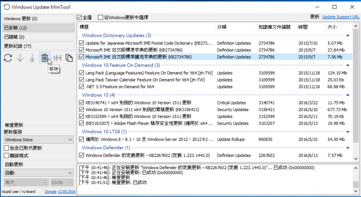Click the trash uninstall icon
This screenshot has height=197, width=361.
click(x=44, y=58)
